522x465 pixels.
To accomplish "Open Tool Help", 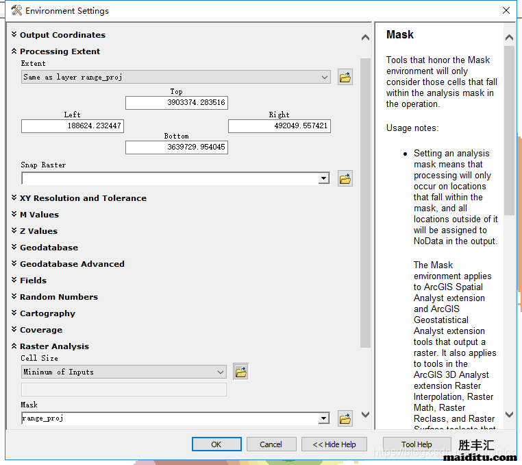I will tap(417, 444).
